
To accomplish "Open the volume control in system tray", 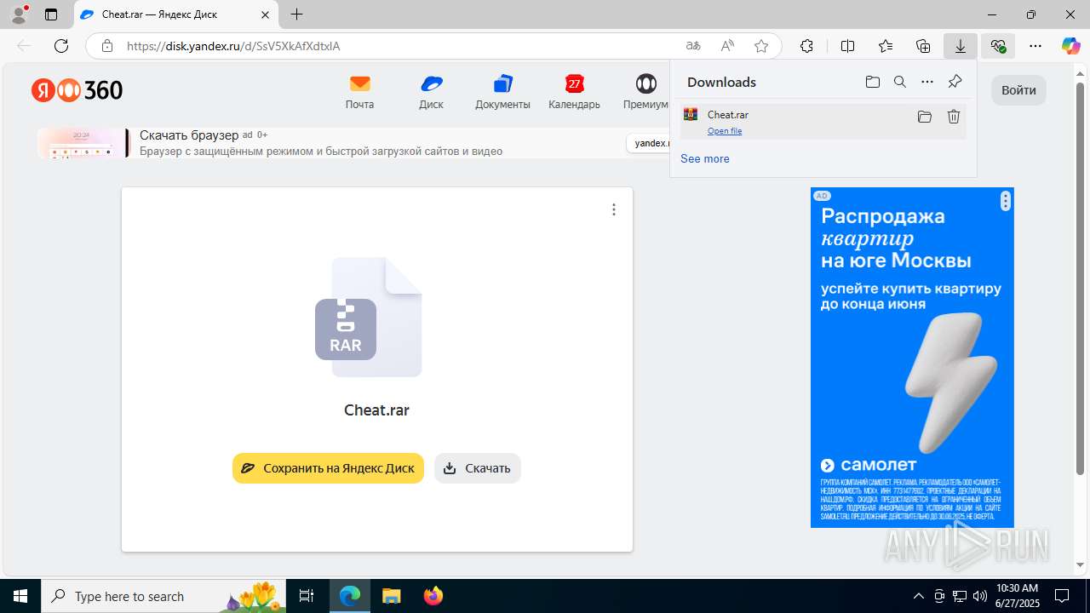I will (979, 596).
